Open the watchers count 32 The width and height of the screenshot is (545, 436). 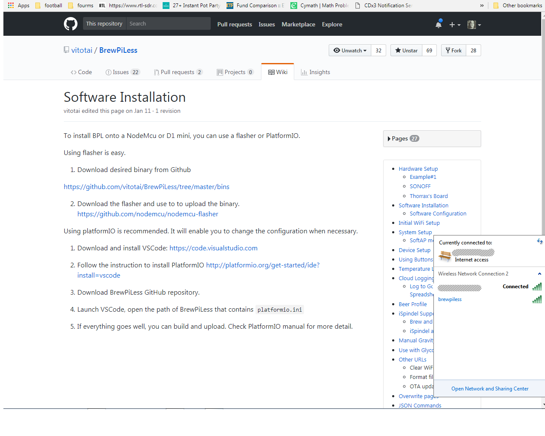tap(379, 50)
